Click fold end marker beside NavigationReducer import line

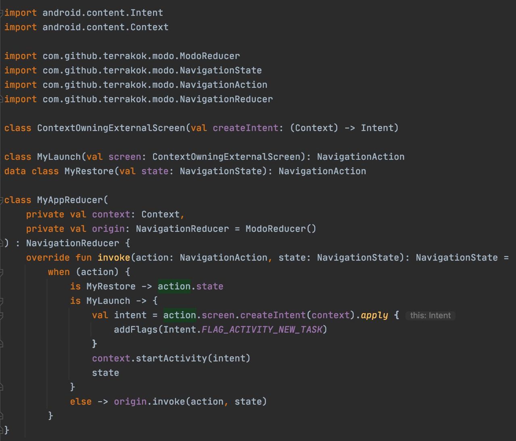2,99
